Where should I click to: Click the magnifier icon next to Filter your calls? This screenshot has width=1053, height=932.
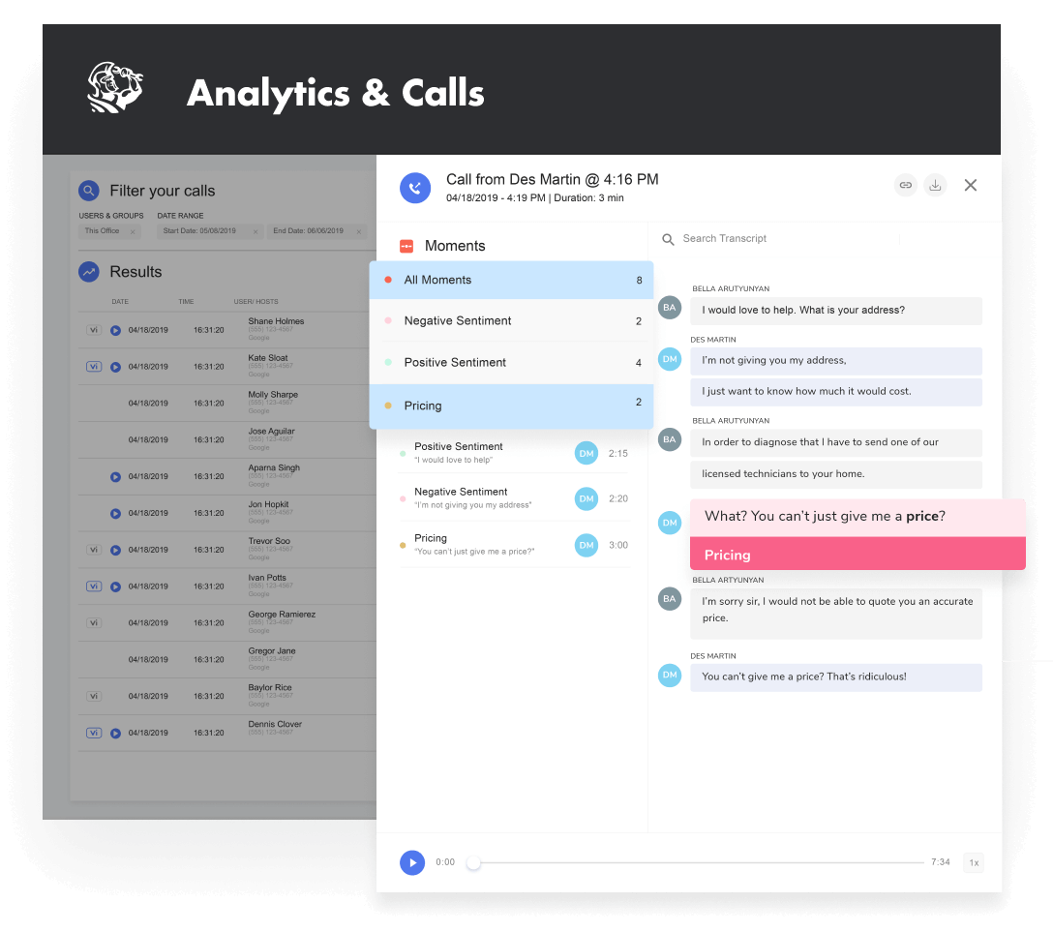pos(89,191)
